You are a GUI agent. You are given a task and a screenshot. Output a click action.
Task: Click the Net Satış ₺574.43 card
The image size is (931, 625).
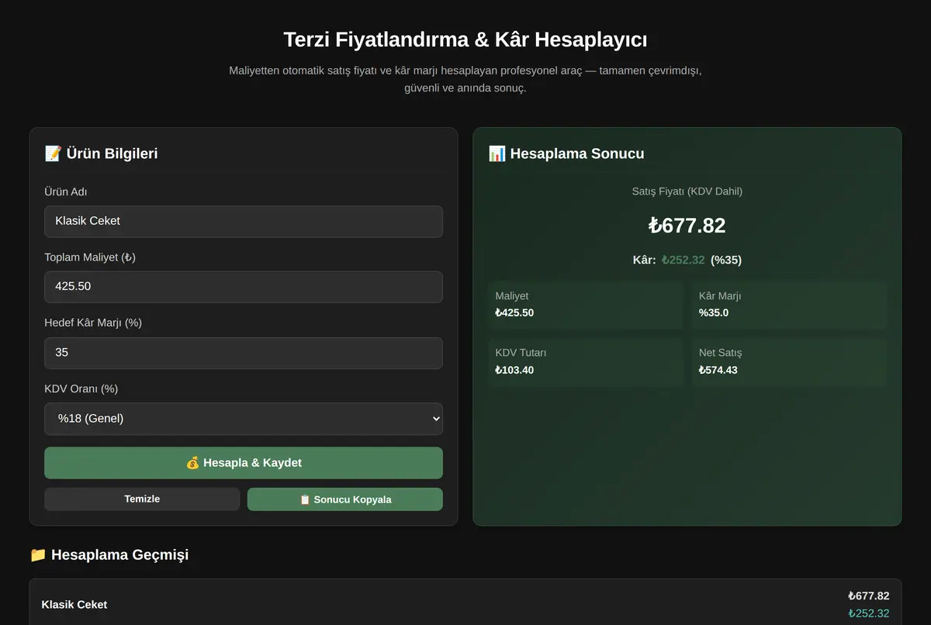789,361
